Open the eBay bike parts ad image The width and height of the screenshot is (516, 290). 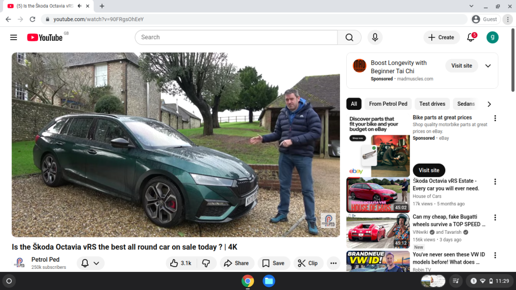[x=378, y=146]
